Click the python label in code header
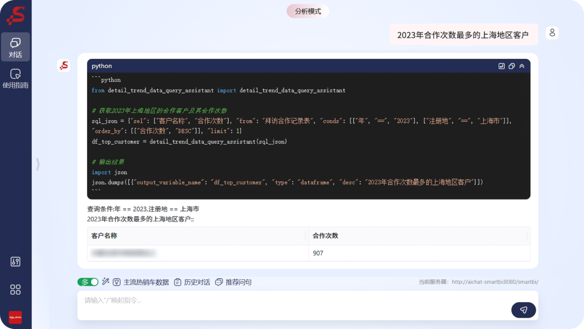Screen dimensions: 584x329 point(102,66)
